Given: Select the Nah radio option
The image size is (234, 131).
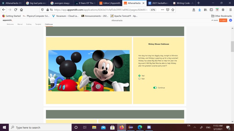Looking at the screenshot, I should (x=139, y=79).
